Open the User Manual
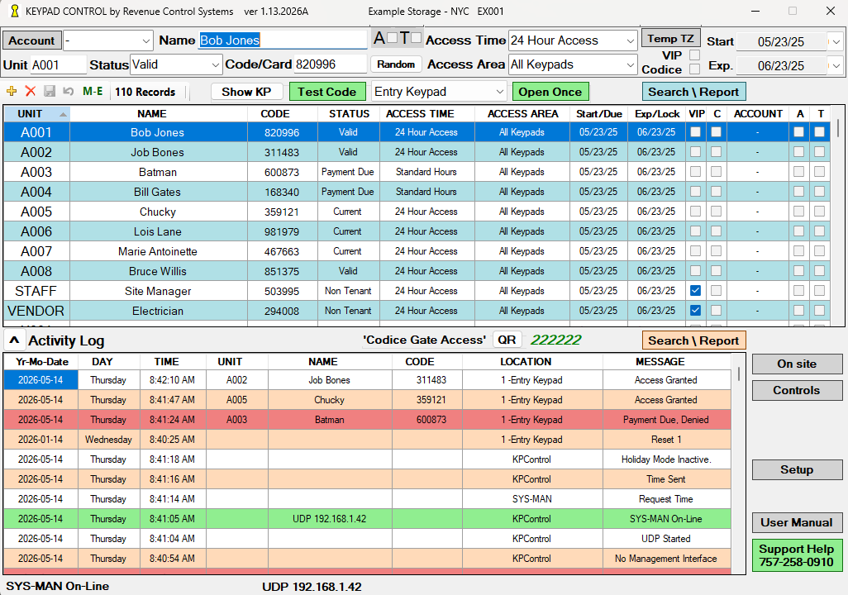Viewport: 848px width, 595px height. (797, 522)
